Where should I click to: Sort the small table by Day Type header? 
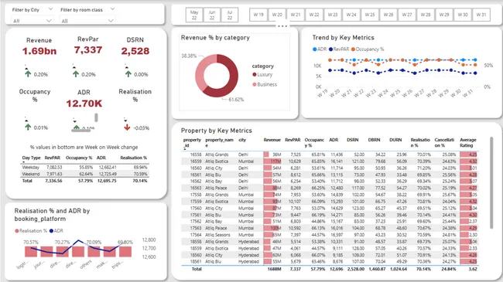pyautogui.click(x=31, y=158)
